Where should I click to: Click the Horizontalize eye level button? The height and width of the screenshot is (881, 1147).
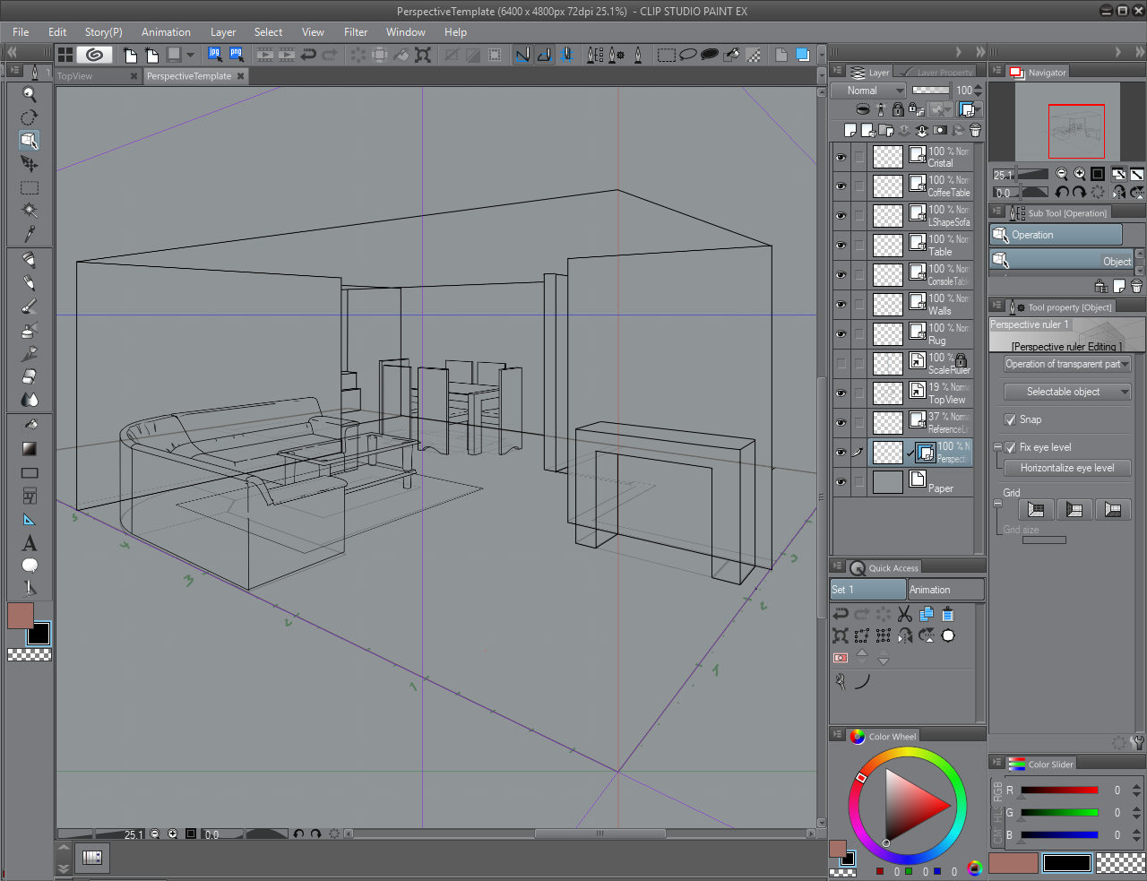click(x=1066, y=468)
